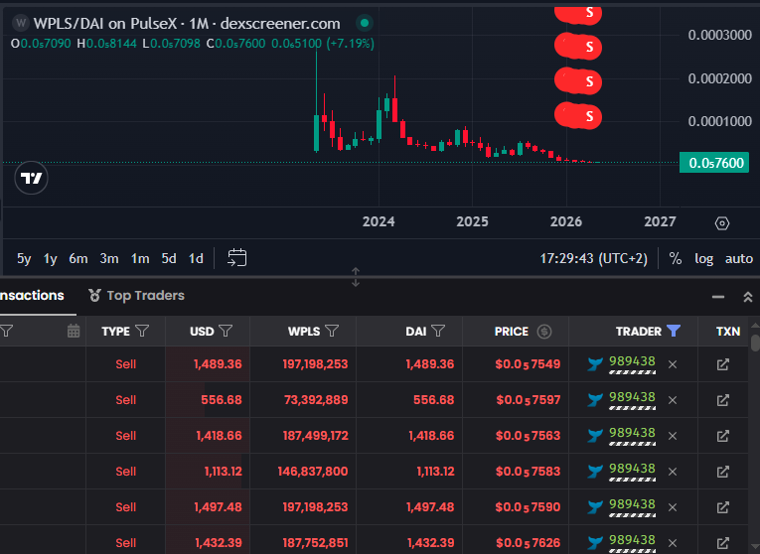This screenshot has width=760, height=554.
Task: Click whale icon on the 1,497.48 row
Action: [x=595, y=507]
